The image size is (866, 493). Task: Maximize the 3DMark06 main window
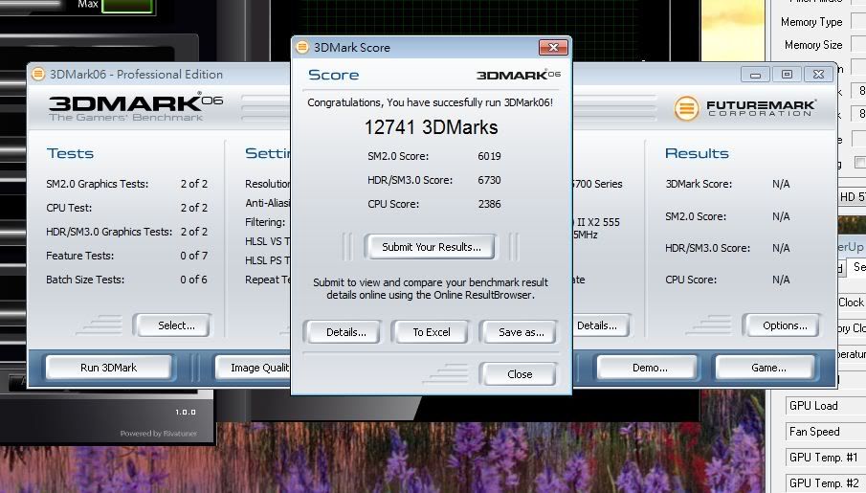pos(787,74)
